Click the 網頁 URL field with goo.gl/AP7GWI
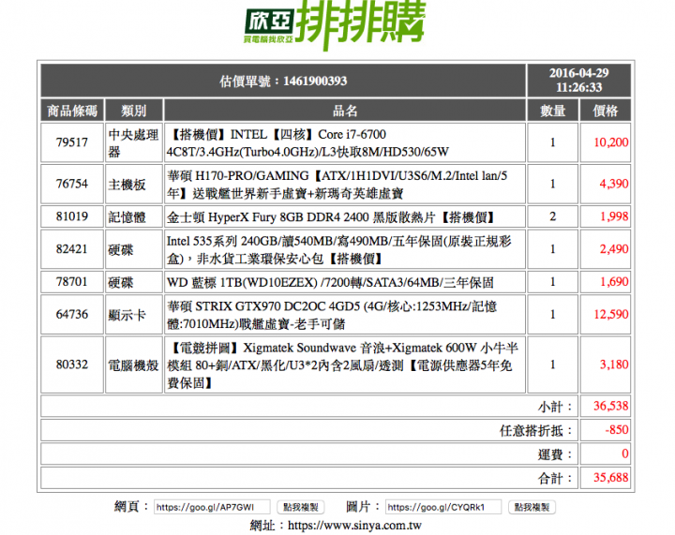This screenshot has width=675, height=535. [212, 507]
